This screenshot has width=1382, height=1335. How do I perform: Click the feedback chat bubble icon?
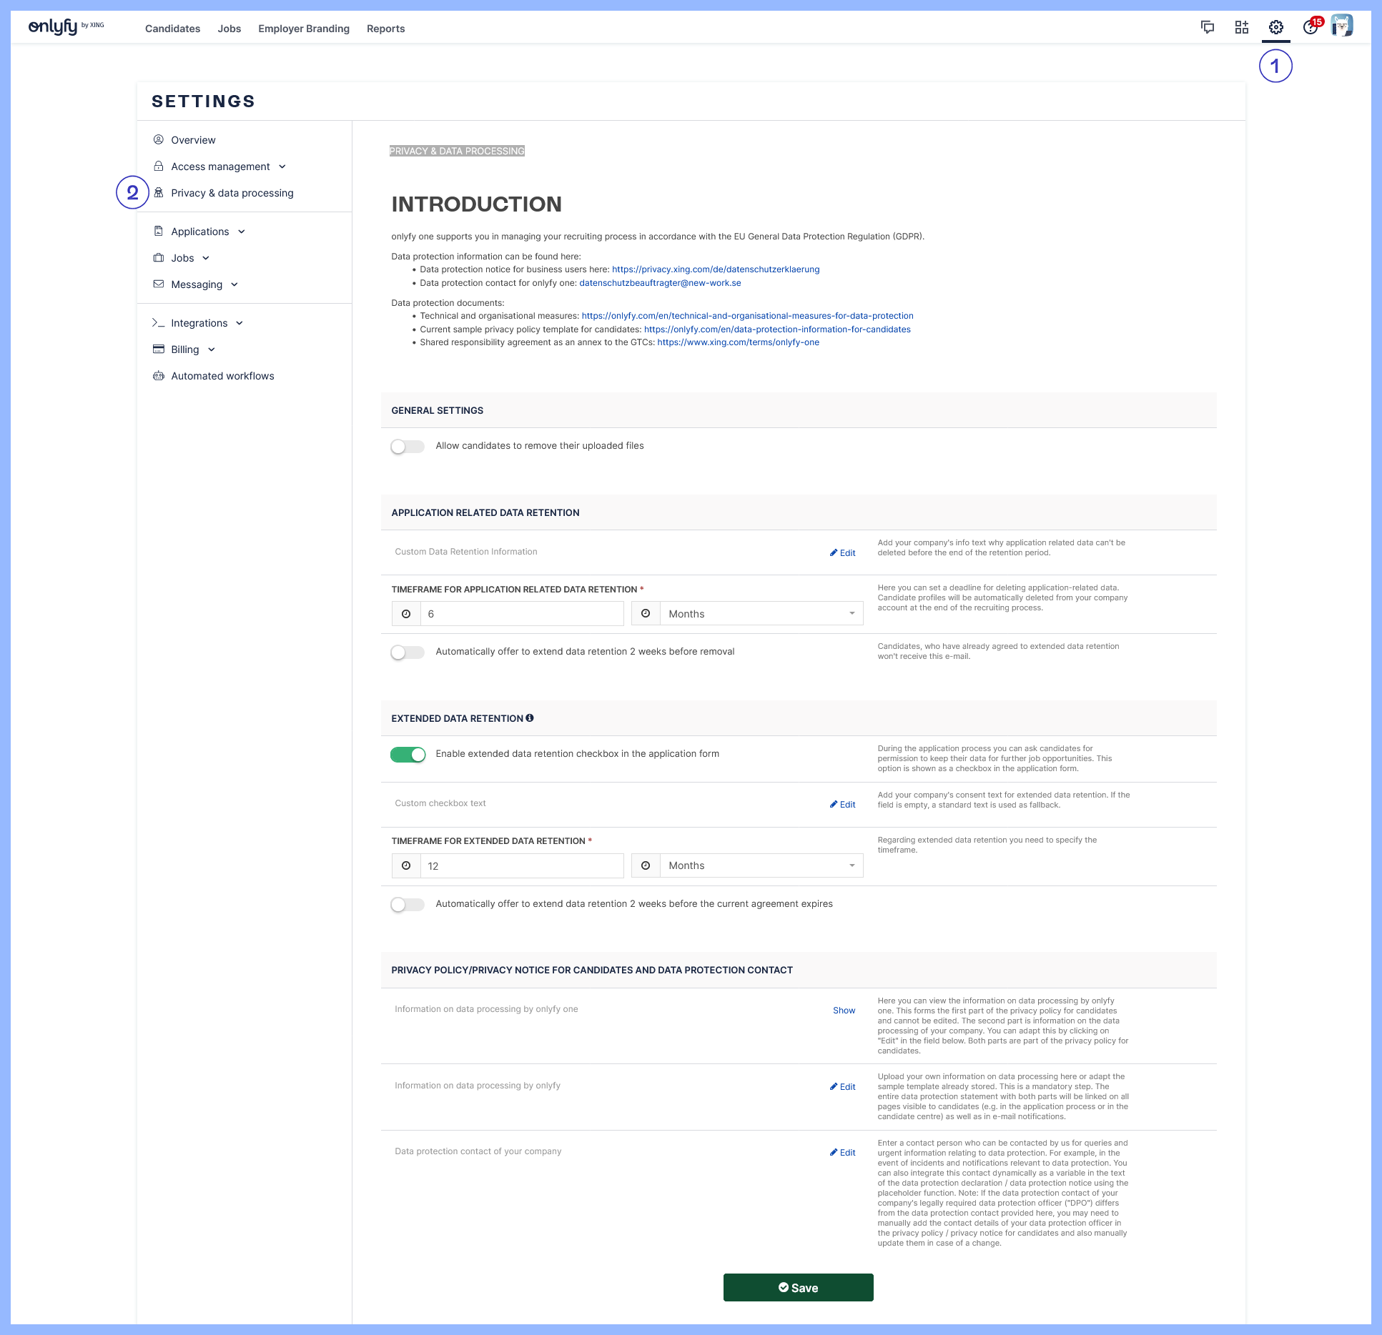pos(1207,28)
